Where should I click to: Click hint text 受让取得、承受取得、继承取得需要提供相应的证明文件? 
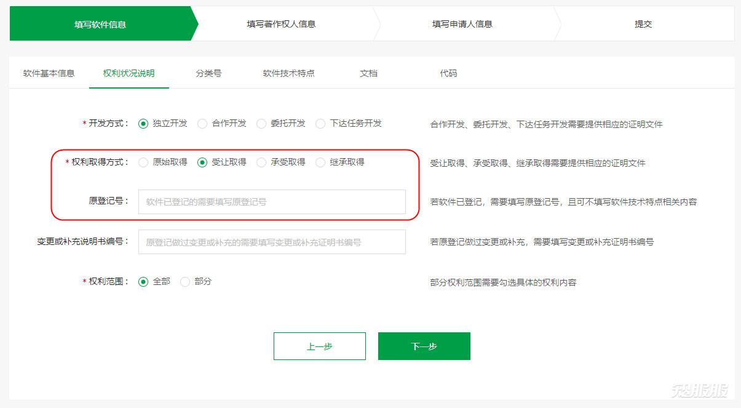[x=538, y=163]
